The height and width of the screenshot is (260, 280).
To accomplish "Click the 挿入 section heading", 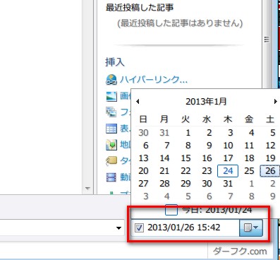I will click(115, 62).
